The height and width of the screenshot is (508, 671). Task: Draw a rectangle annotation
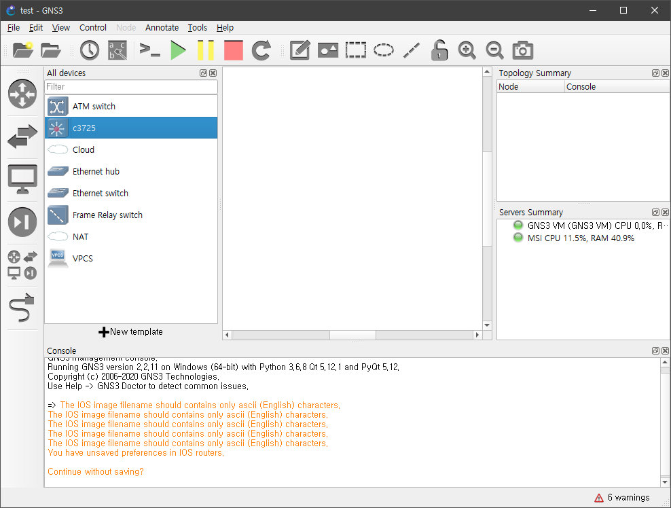coord(356,50)
